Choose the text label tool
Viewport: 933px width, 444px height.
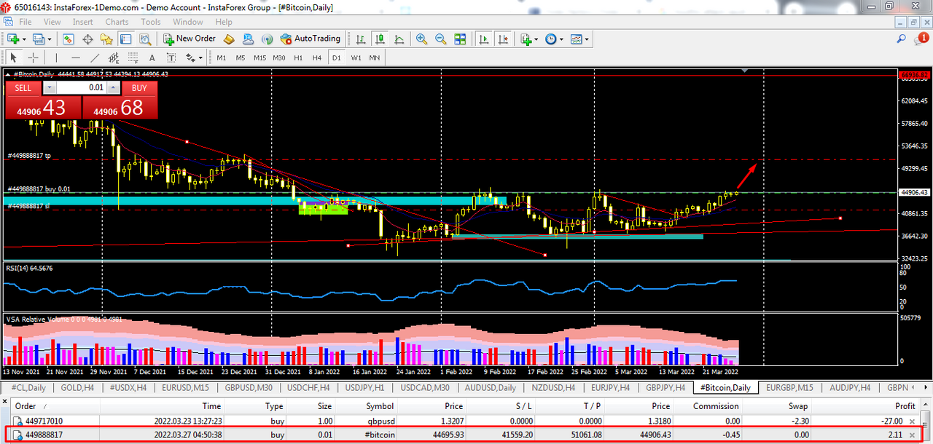point(152,58)
